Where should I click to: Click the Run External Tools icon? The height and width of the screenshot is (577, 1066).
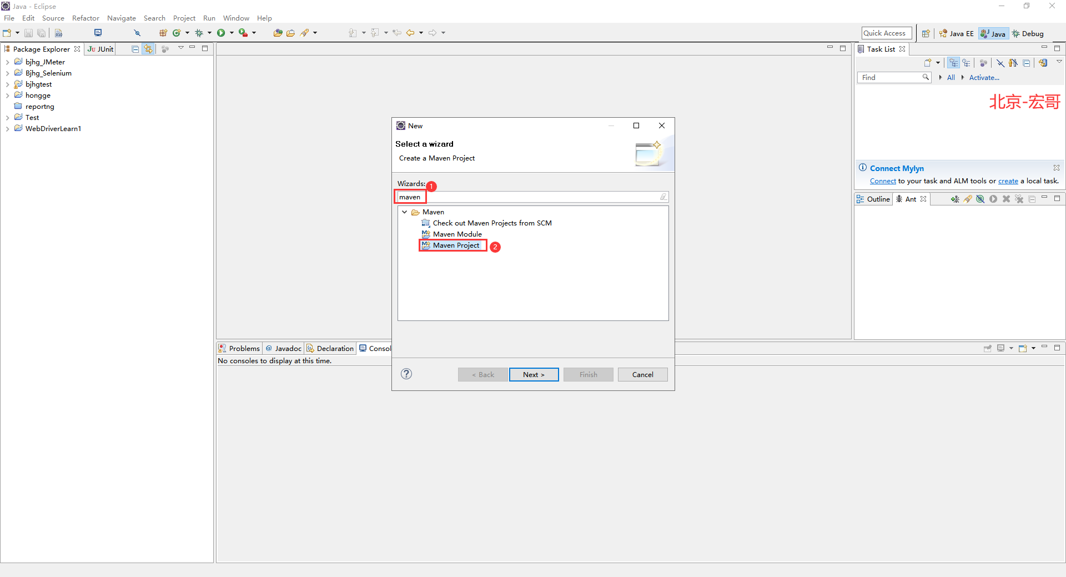pyautogui.click(x=243, y=33)
